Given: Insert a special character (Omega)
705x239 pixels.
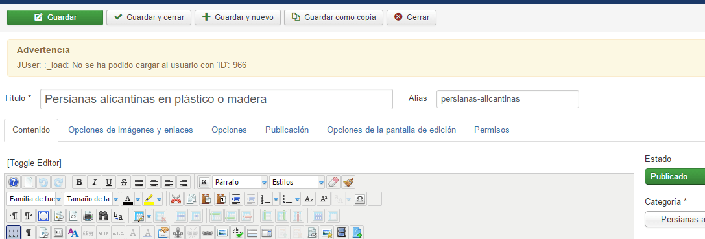Looking at the screenshot, I should tap(360, 199).
